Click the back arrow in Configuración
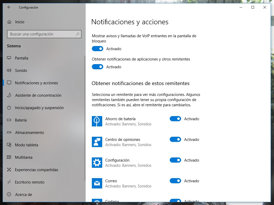 pos(9,7)
